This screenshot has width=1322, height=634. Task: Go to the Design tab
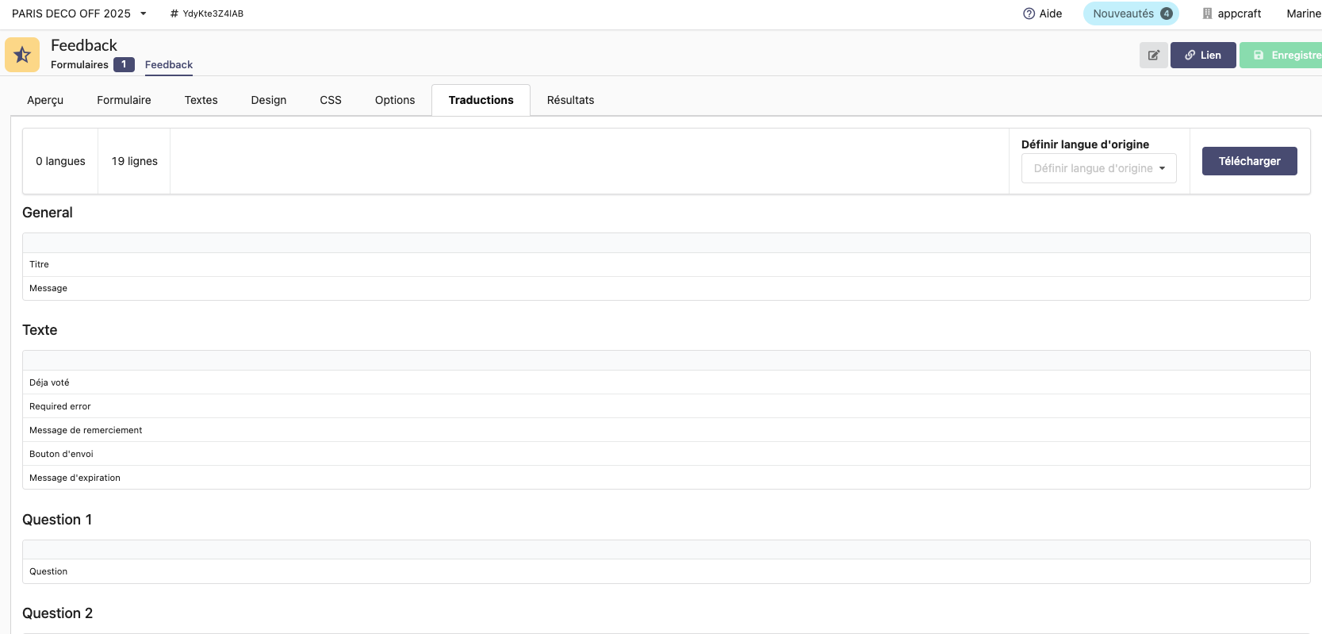pyautogui.click(x=269, y=100)
